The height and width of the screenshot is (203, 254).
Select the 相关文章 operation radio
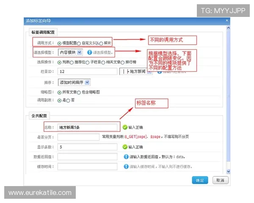tap(103, 62)
